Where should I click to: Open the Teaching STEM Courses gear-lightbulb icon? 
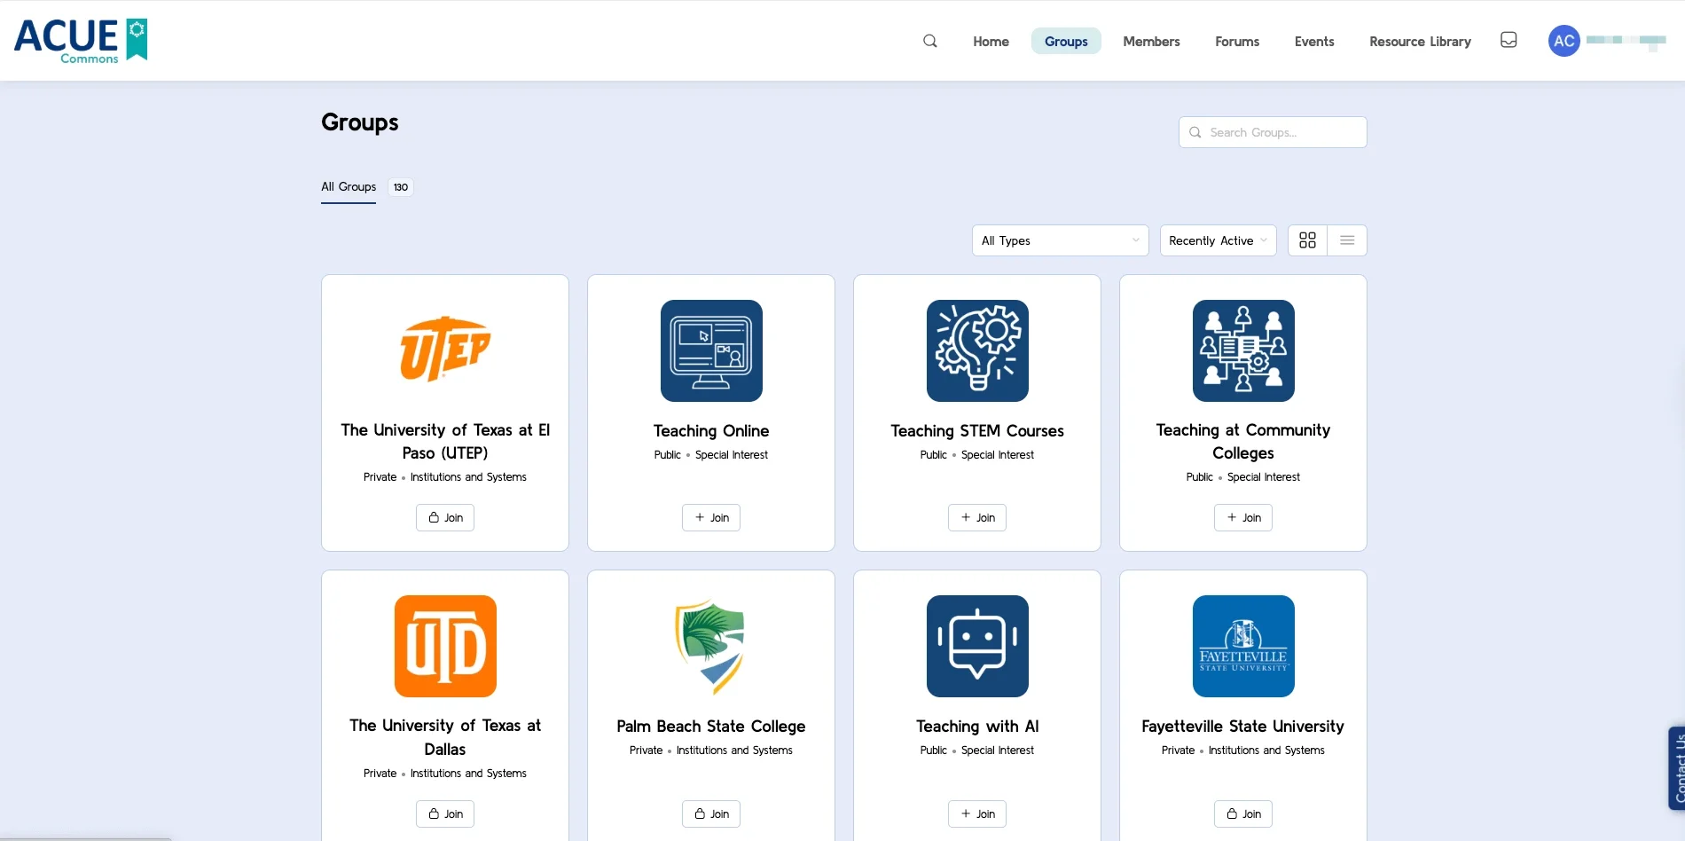tap(977, 350)
